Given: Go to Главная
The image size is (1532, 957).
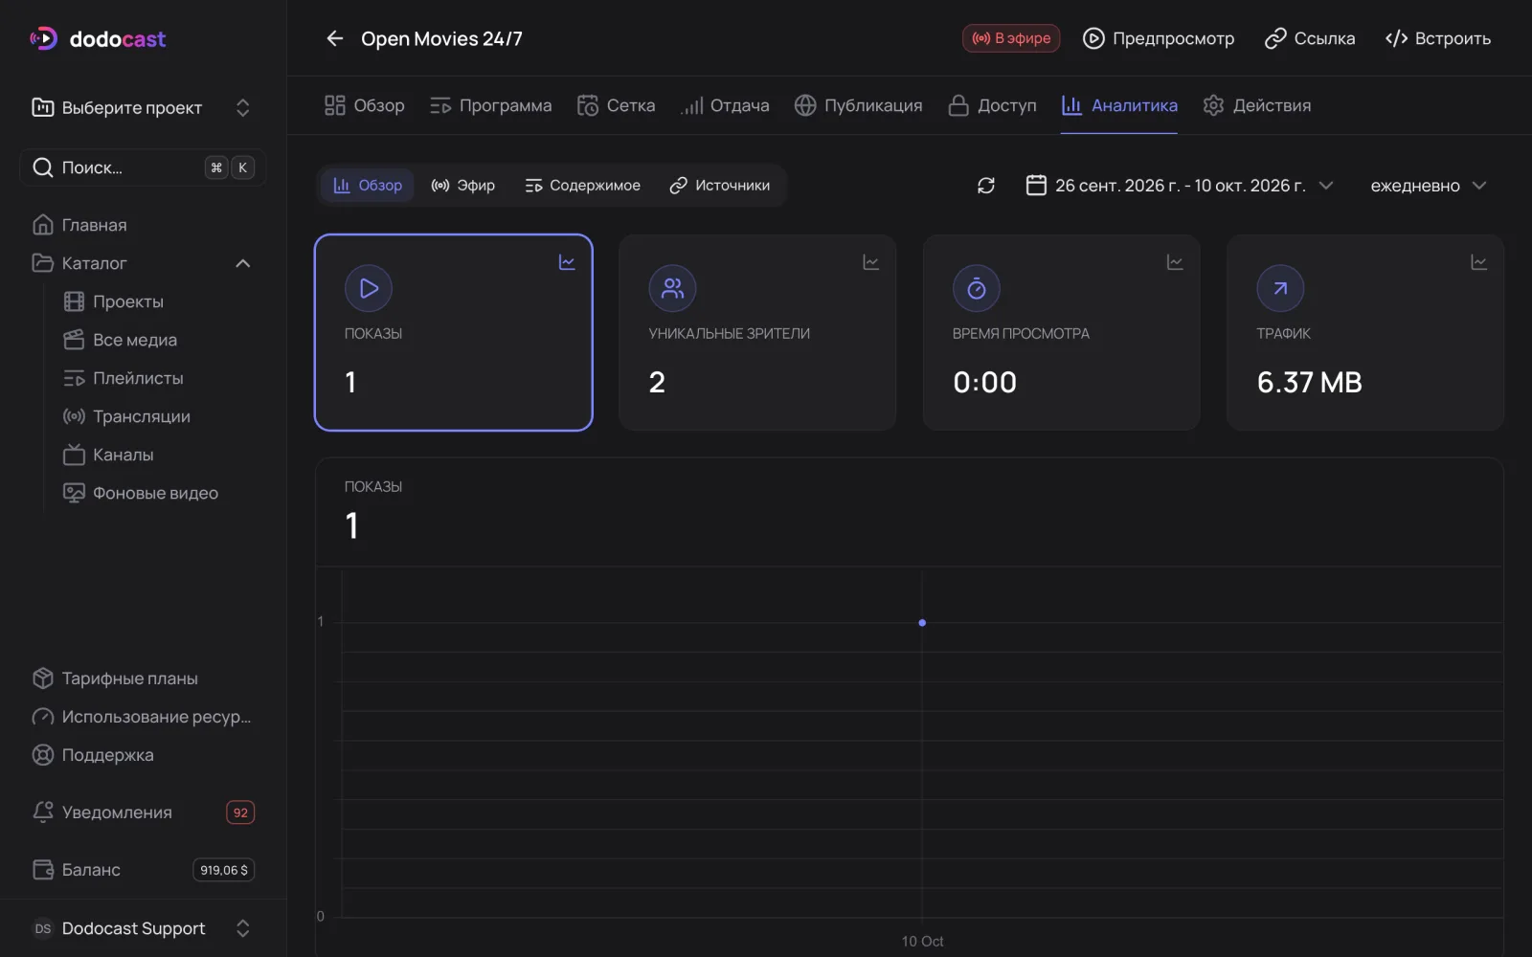Looking at the screenshot, I should click(x=143, y=225).
